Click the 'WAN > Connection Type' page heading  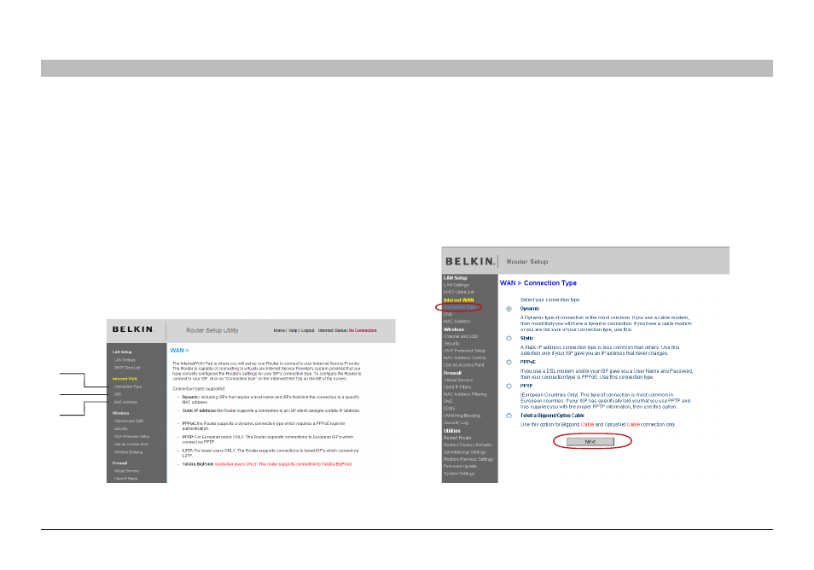[538, 283]
